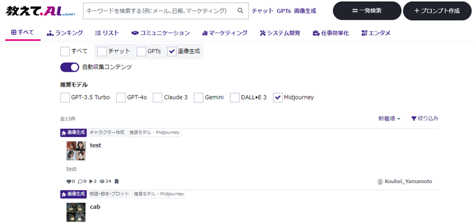Open the 仕事効率化 tab

[331, 33]
